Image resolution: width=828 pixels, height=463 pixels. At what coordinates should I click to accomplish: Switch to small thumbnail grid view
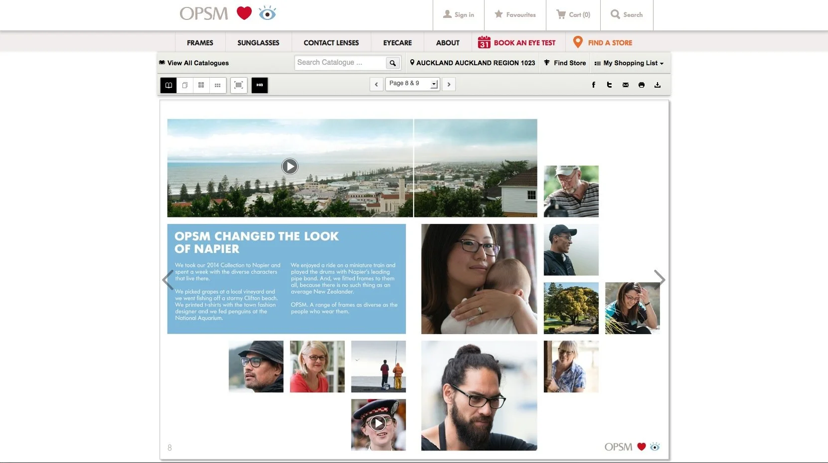[217, 85]
